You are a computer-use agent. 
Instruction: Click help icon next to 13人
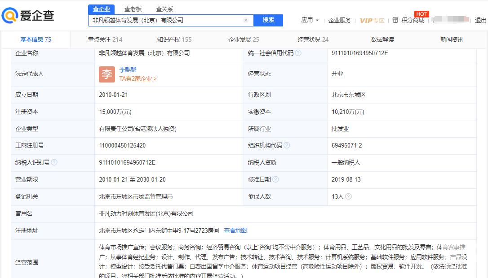[348, 196]
